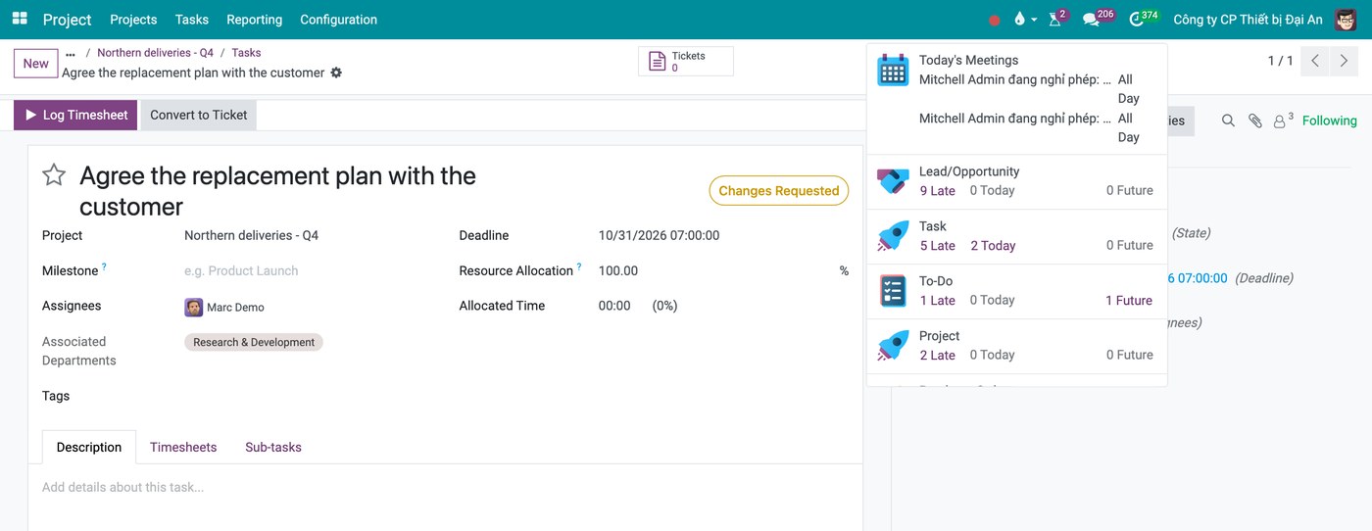1372x531 pixels.
Task: Create a New task
Action: click(x=36, y=64)
